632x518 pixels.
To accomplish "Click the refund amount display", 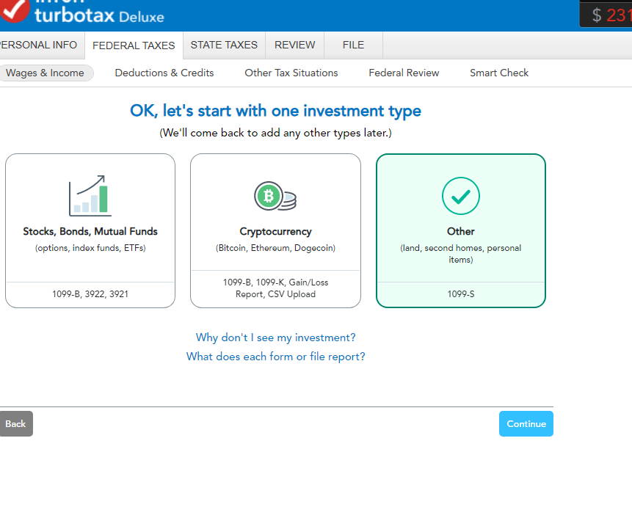I will [x=606, y=15].
